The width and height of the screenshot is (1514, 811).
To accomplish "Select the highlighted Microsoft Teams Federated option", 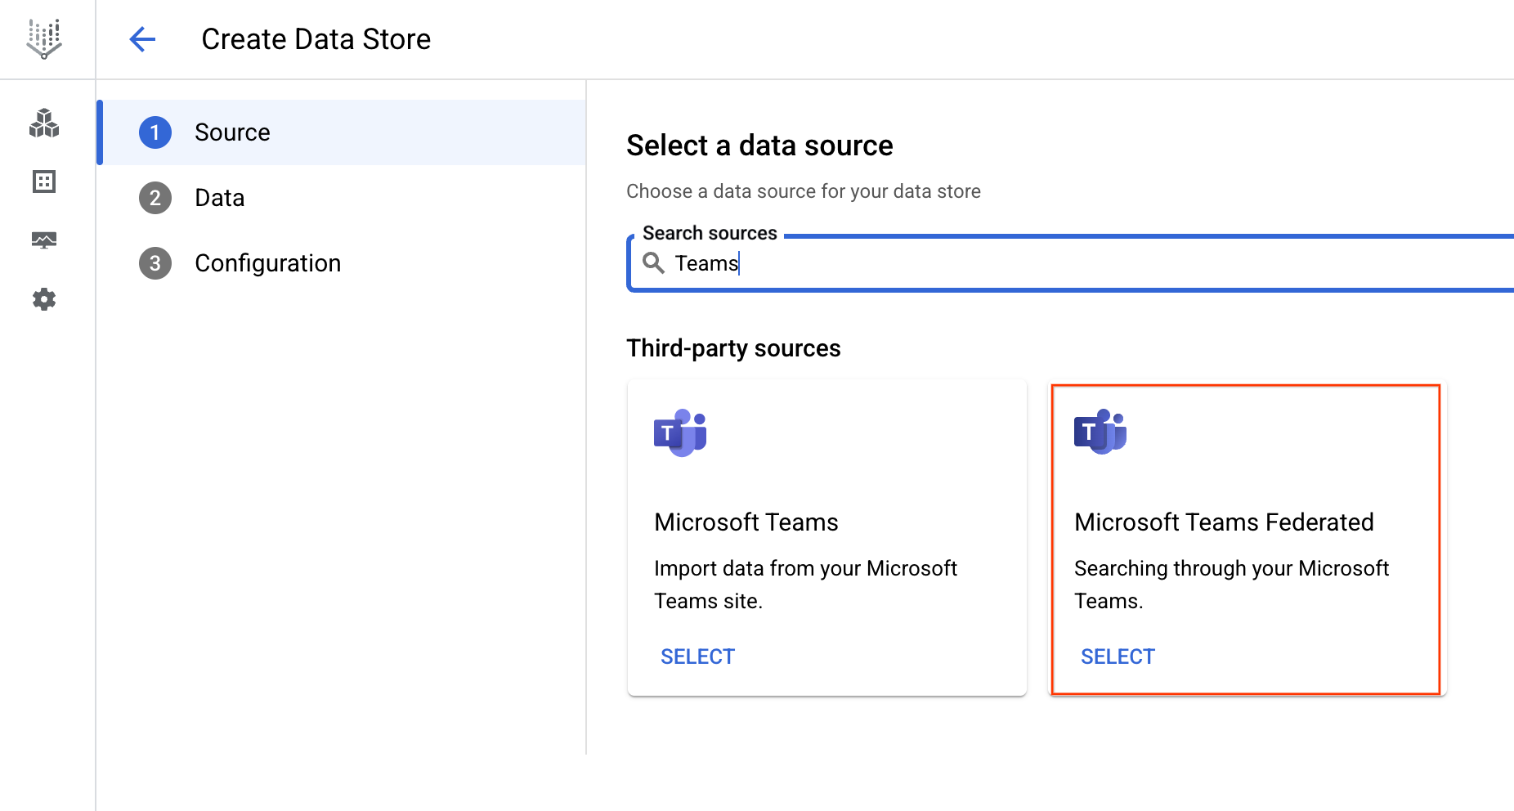I will [x=1245, y=536].
